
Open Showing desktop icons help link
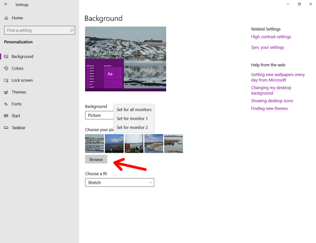[x=272, y=101]
